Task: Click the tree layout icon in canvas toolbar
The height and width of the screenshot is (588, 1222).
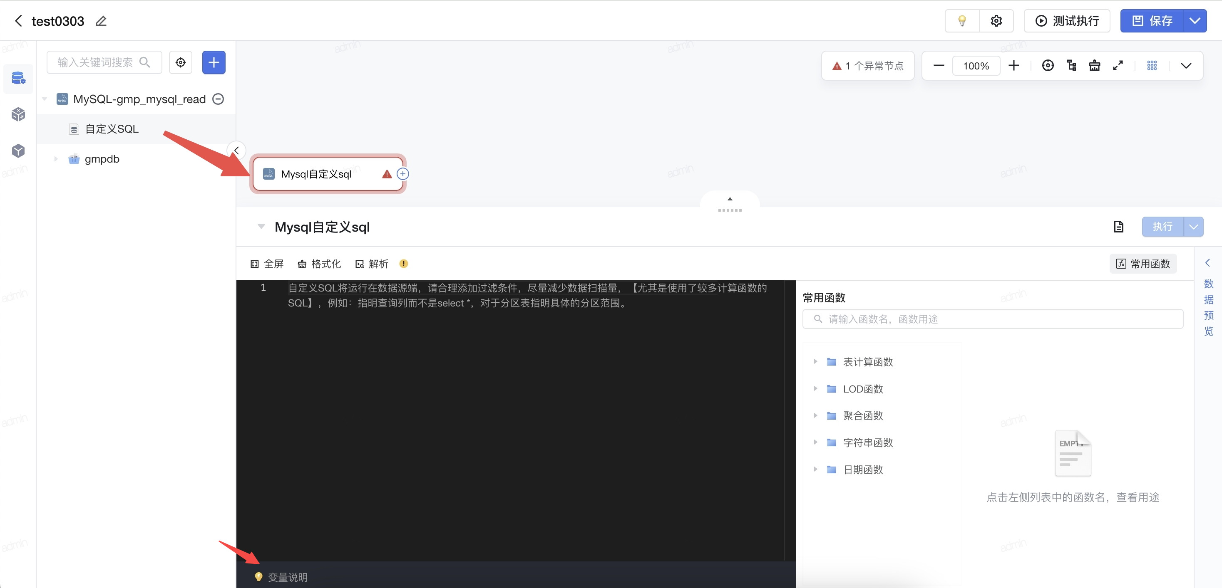Action: [1071, 66]
